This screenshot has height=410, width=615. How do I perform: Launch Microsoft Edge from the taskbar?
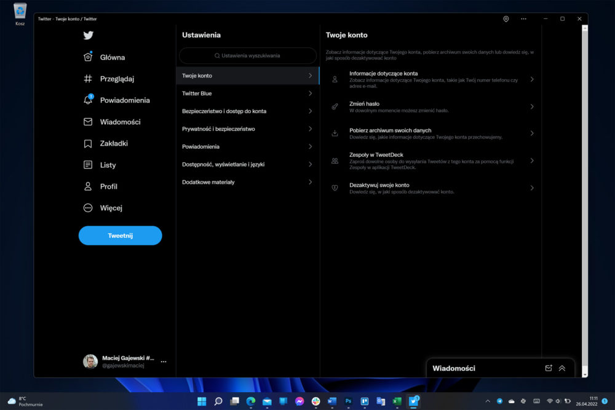pos(251,401)
